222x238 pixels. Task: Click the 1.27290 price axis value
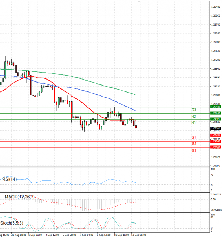[216, 60]
